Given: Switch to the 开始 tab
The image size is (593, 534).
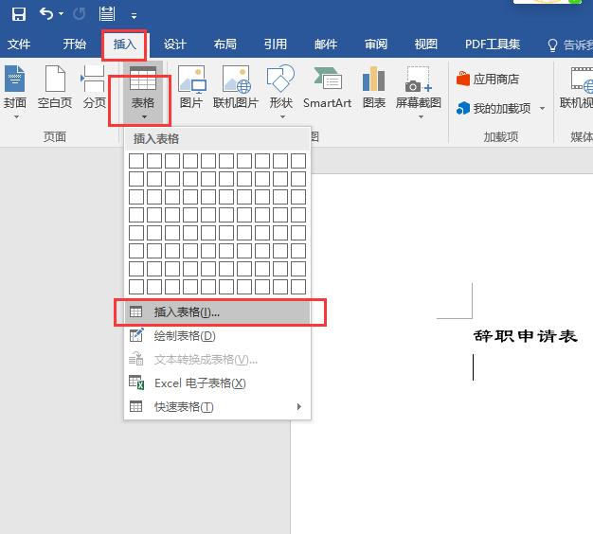Looking at the screenshot, I should tap(74, 44).
